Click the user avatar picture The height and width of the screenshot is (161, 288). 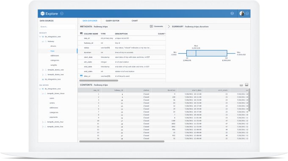(242, 14)
